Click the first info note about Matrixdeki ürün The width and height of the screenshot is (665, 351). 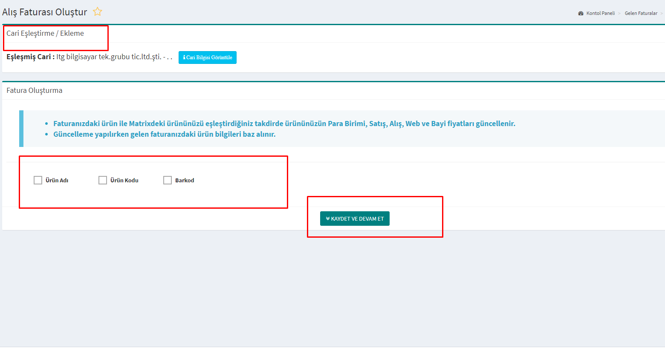tap(284, 124)
